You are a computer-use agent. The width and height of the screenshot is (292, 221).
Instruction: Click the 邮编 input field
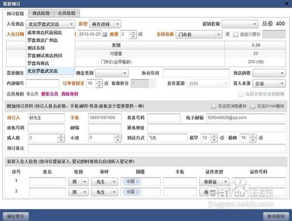click(x=105, y=128)
